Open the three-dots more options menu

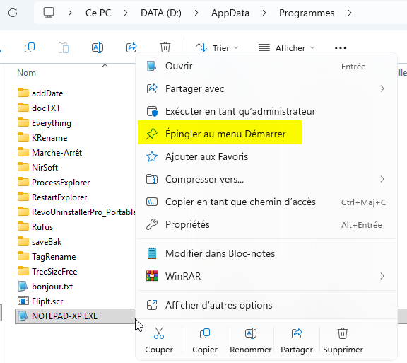[x=341, y=48]
